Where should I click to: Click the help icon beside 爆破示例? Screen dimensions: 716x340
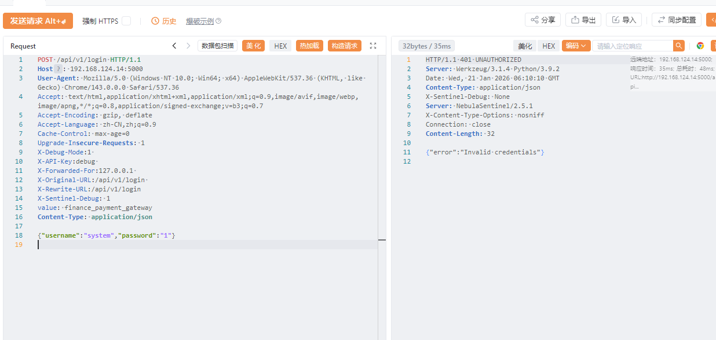[218, 21]
